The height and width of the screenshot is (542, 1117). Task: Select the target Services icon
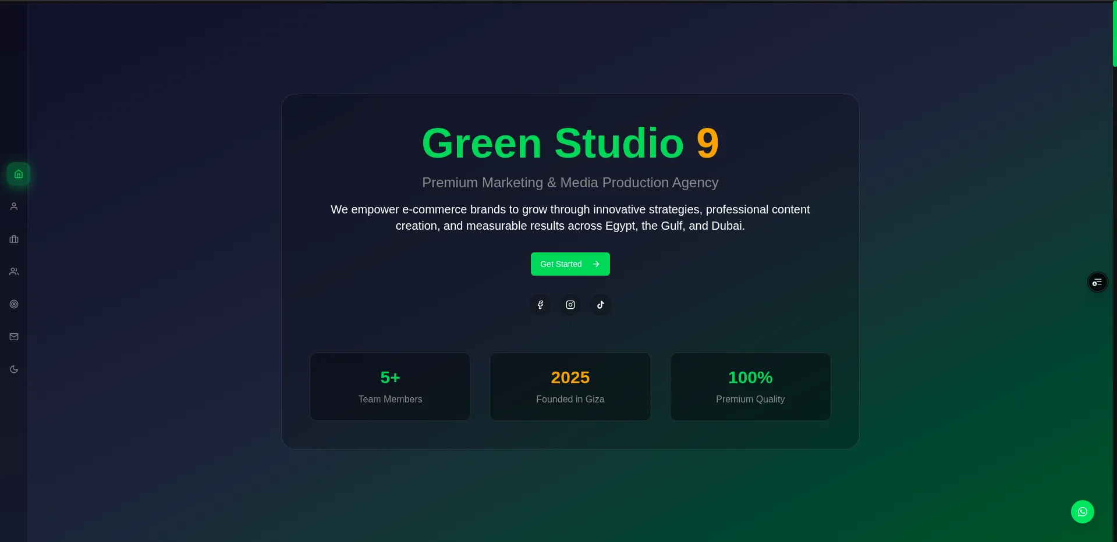14,304
